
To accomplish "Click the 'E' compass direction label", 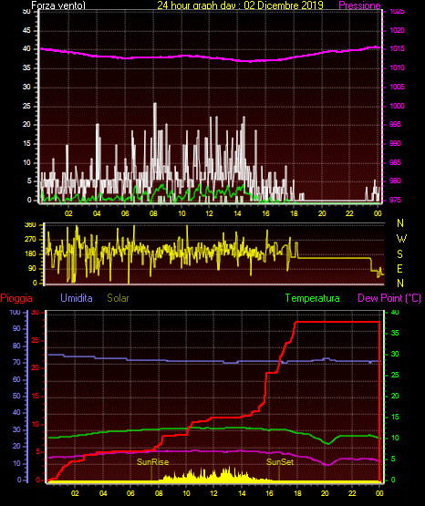I will tap(399, 268).
